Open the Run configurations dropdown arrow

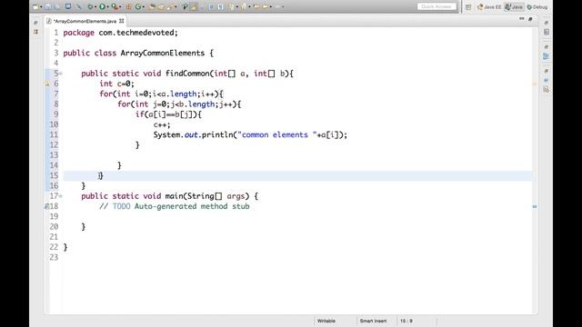(x=107, y=6)
